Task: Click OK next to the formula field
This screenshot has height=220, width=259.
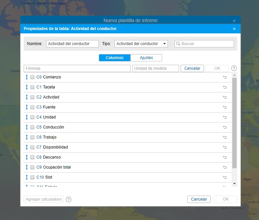Action: click(217, 68)
